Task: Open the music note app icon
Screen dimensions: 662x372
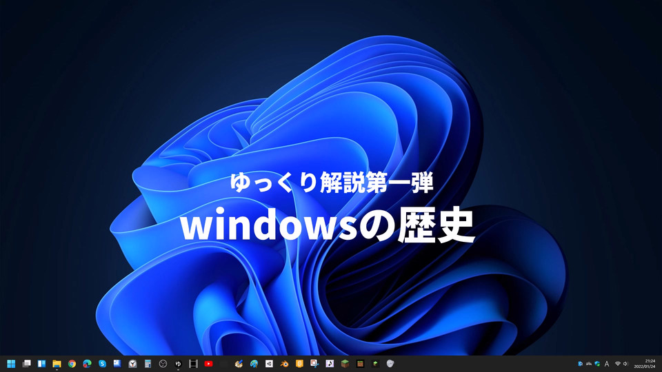Action: click(x=330, y=364)
